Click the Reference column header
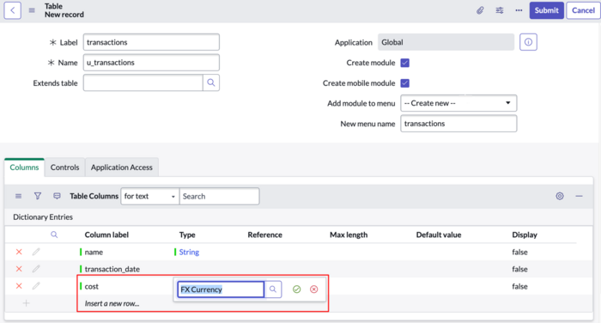 (264, 235)
